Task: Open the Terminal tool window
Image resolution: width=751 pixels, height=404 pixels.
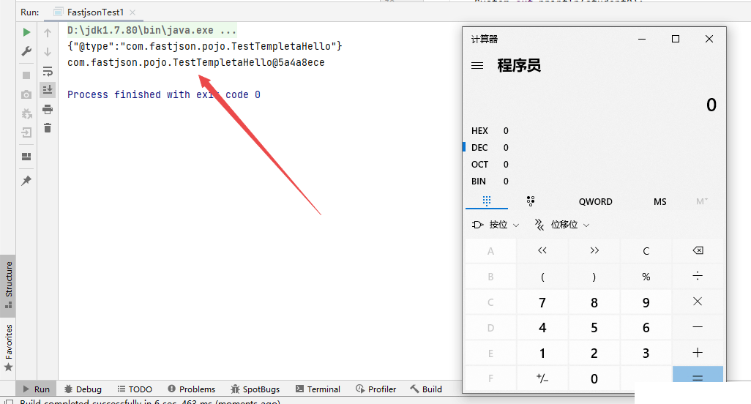Action: 318,389
